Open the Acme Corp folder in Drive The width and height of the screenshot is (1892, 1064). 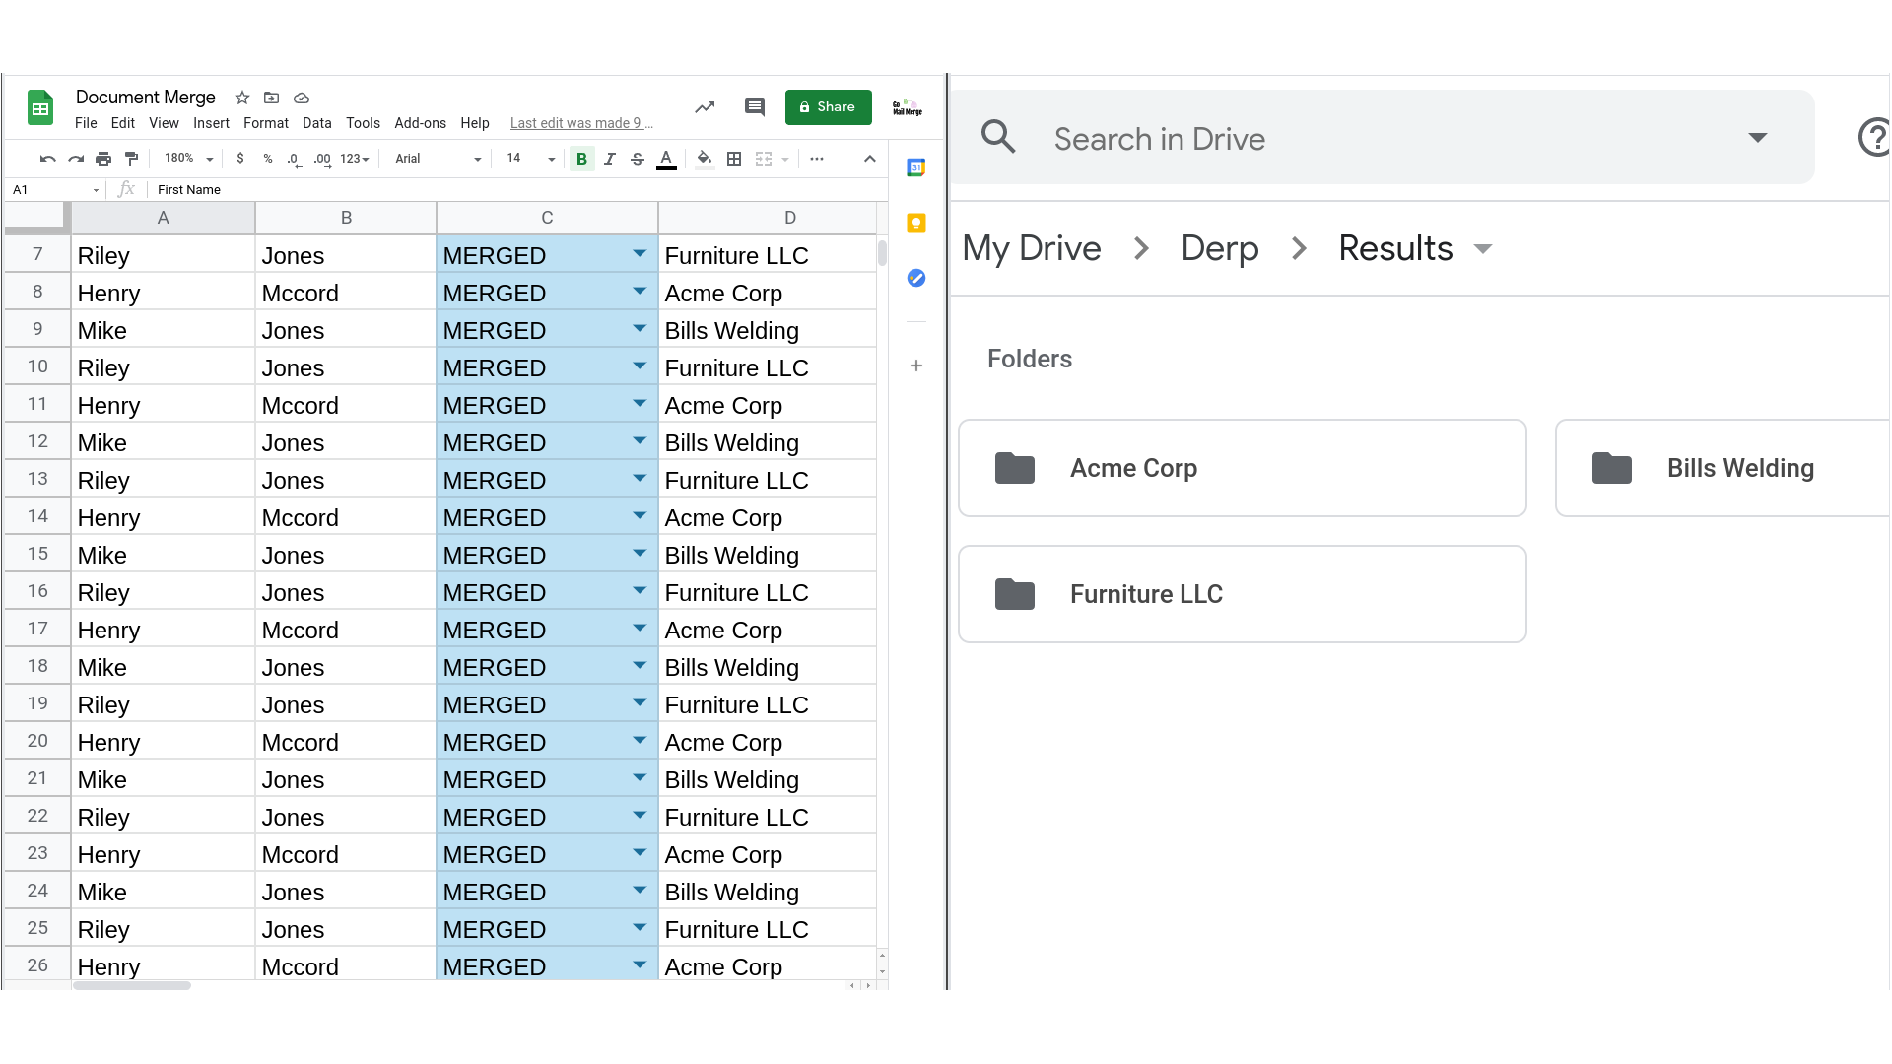pyautogui.click(x=1242, y=468)
